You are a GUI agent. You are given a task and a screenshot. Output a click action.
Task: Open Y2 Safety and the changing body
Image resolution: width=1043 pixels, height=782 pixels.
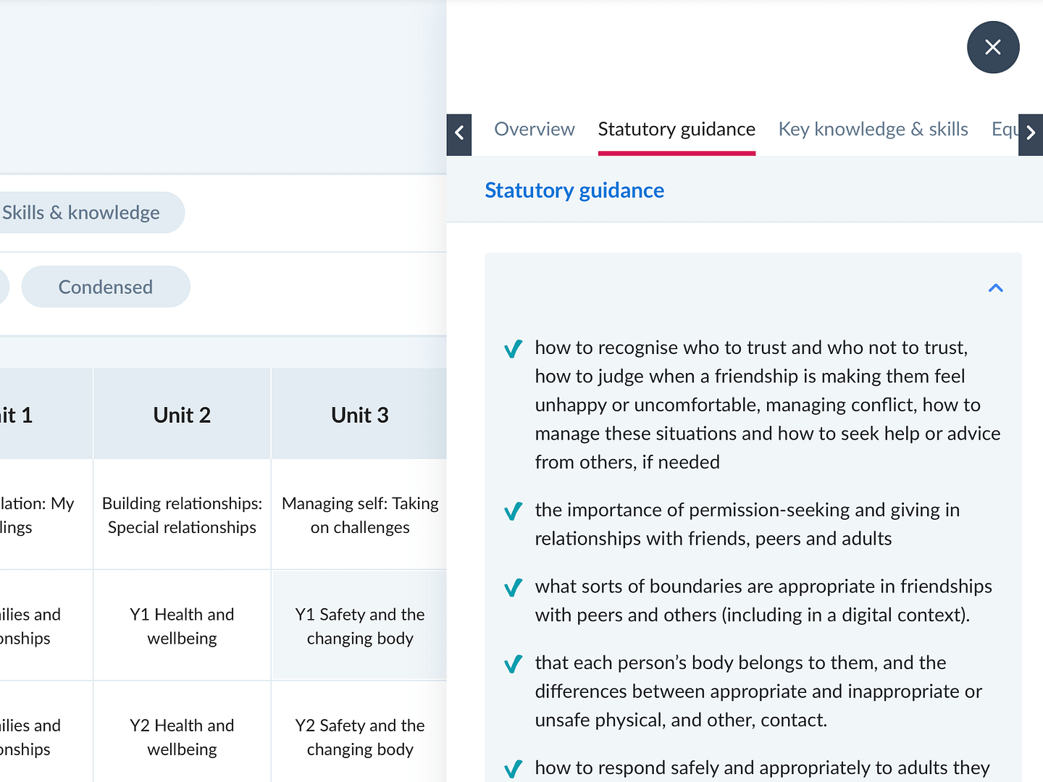360,737
